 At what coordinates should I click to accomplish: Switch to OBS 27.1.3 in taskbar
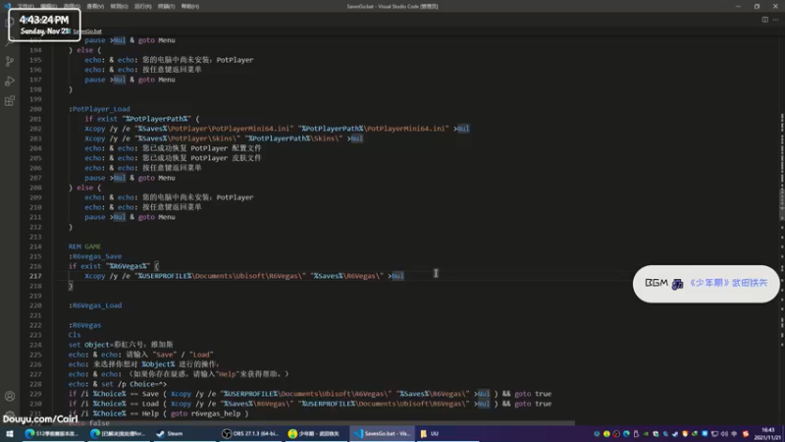[x=249, y=434]
